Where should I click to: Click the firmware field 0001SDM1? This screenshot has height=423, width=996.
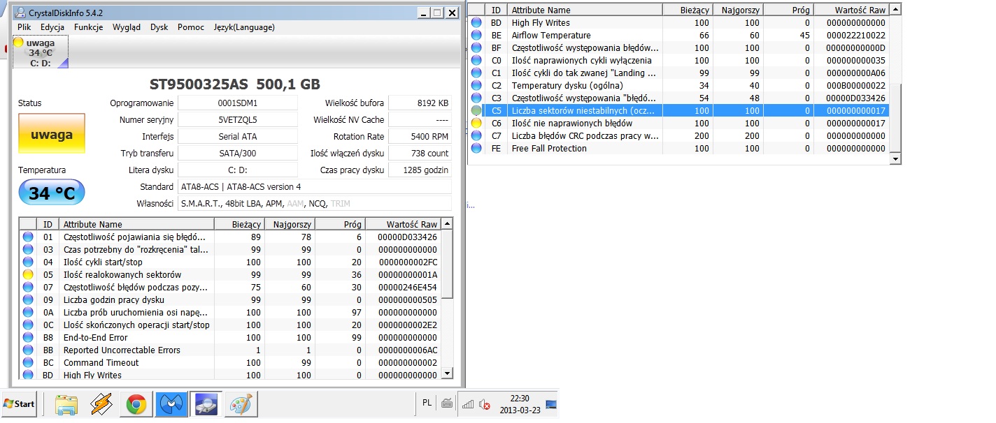[x=238, y=103]
